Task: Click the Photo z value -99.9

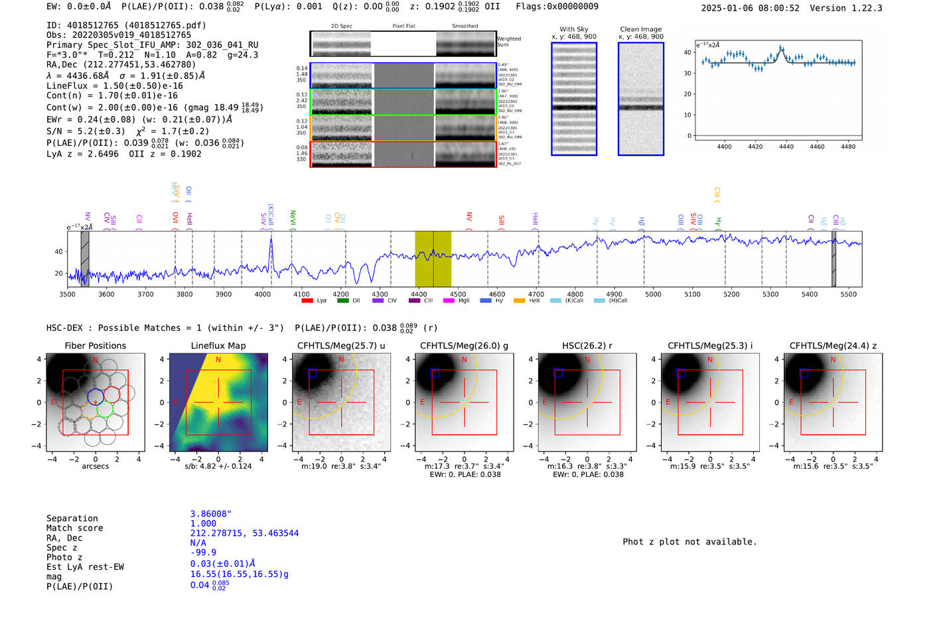Action: [x=203, y=552]
